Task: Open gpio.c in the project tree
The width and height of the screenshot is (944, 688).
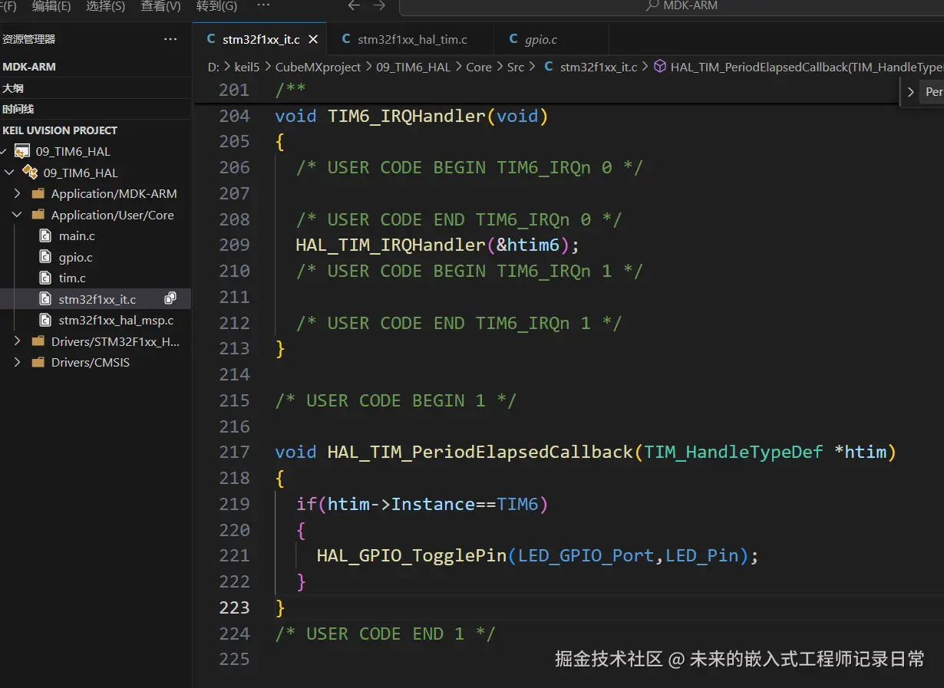Action: coord(76,258)
